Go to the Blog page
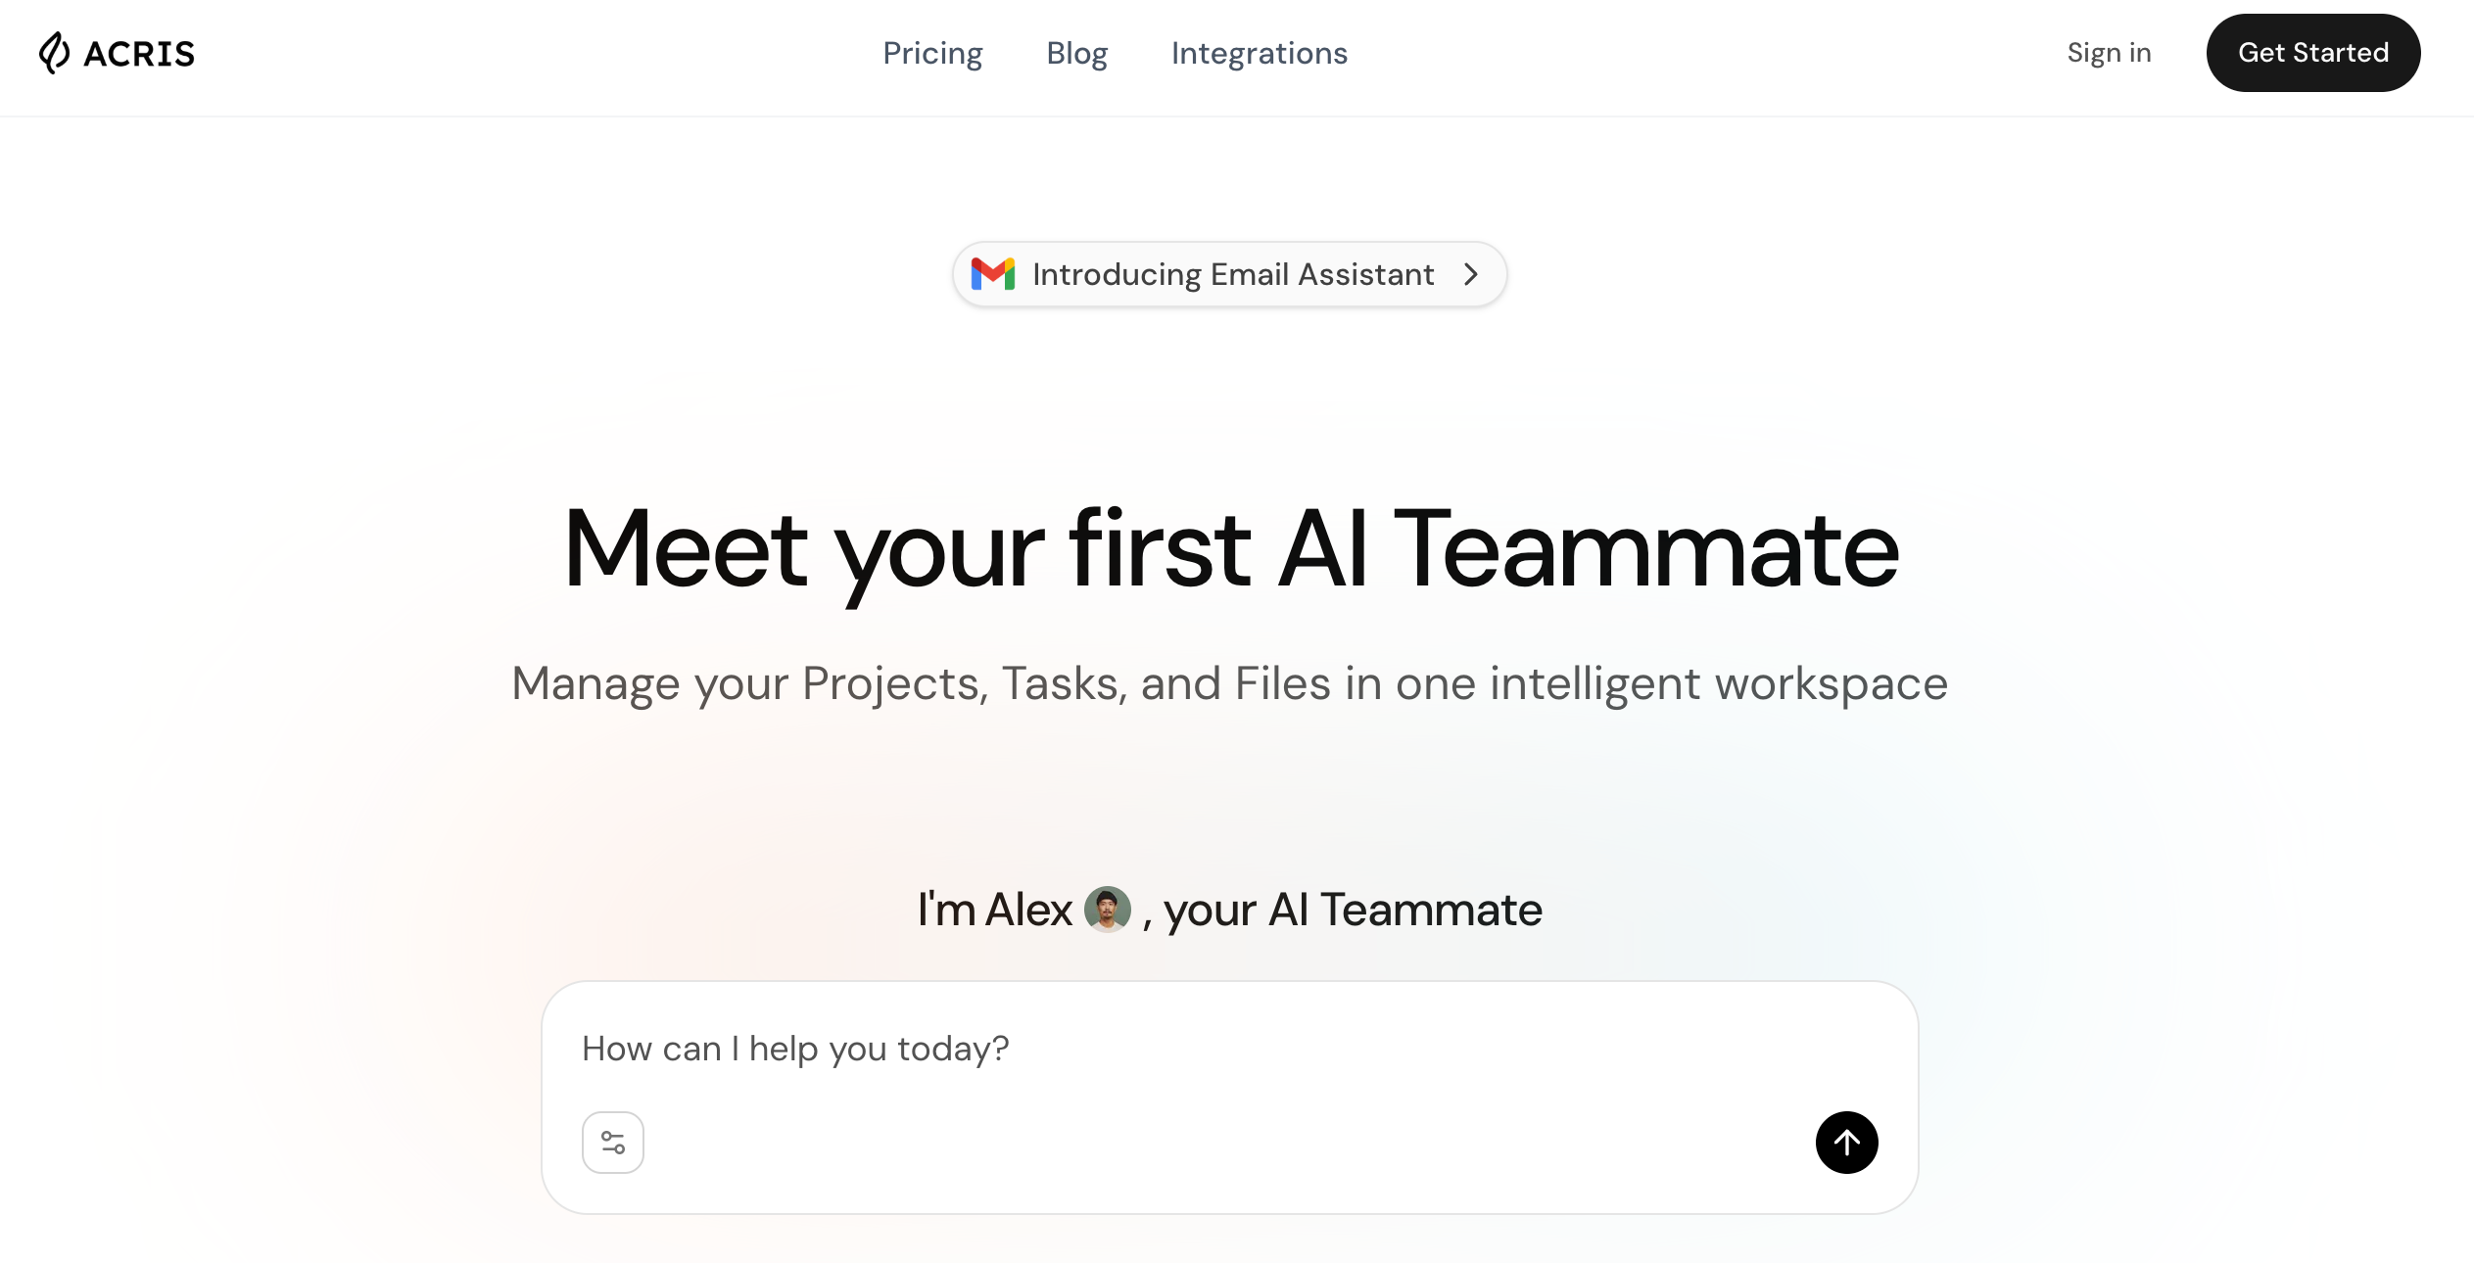Viewport: 2474px width, 1263px height. pos(1076,53)
